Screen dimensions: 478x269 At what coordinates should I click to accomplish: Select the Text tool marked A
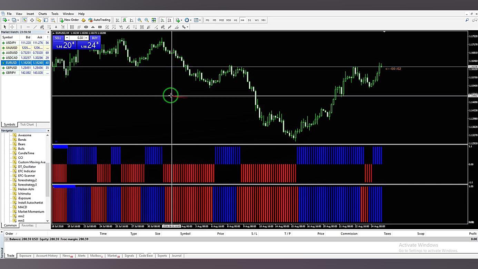[56, 27]
